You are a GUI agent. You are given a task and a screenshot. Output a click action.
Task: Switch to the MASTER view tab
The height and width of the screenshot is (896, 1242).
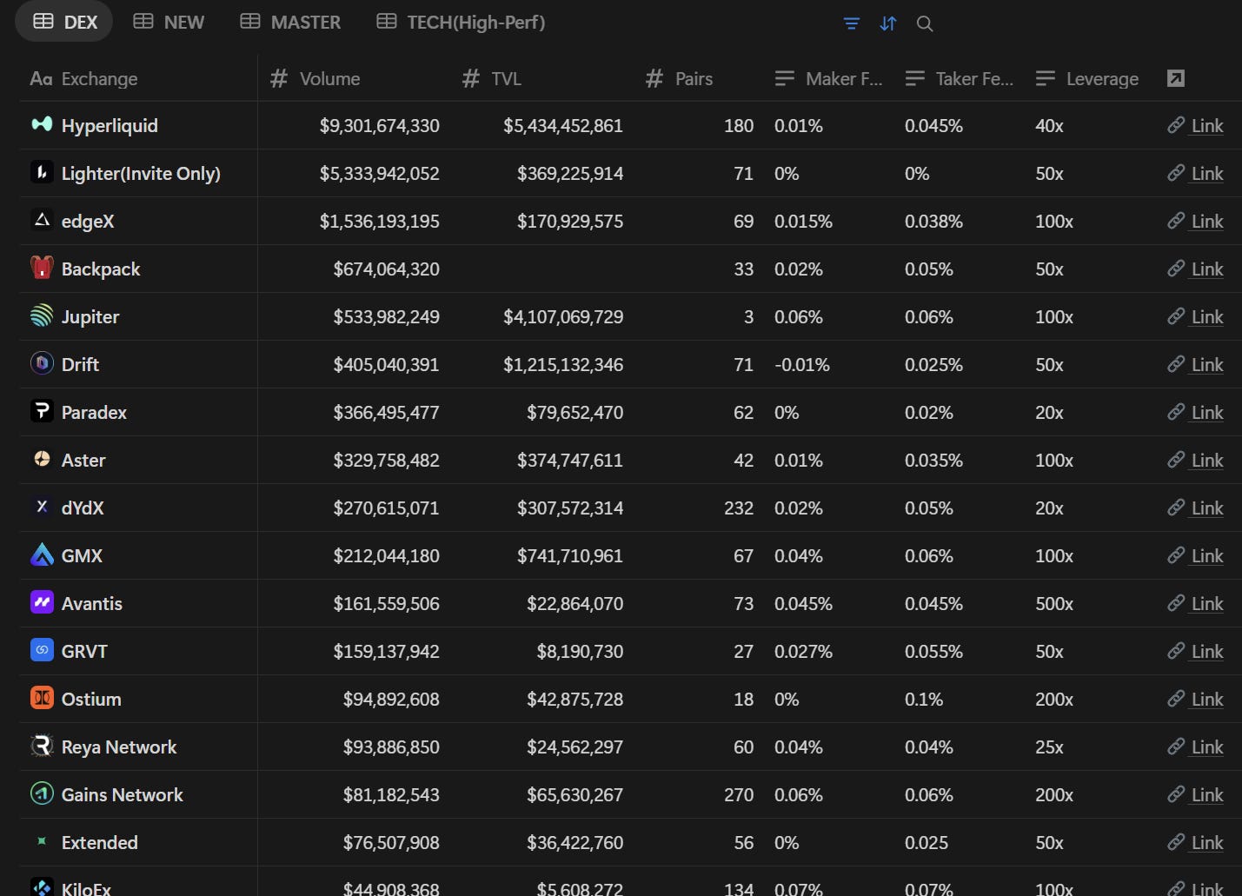point(290,22)
